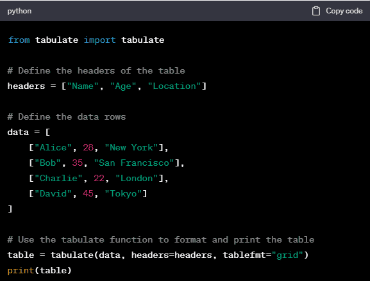The image size is (370, 281).
Task: Click the clipboard copy icon
Action: click(316, 11)
